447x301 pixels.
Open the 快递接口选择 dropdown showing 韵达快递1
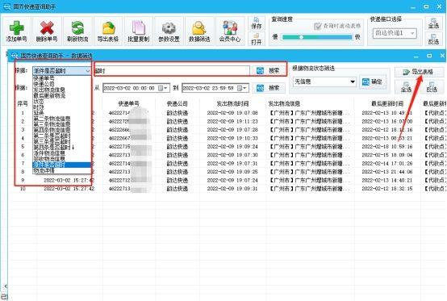point(395,33)
